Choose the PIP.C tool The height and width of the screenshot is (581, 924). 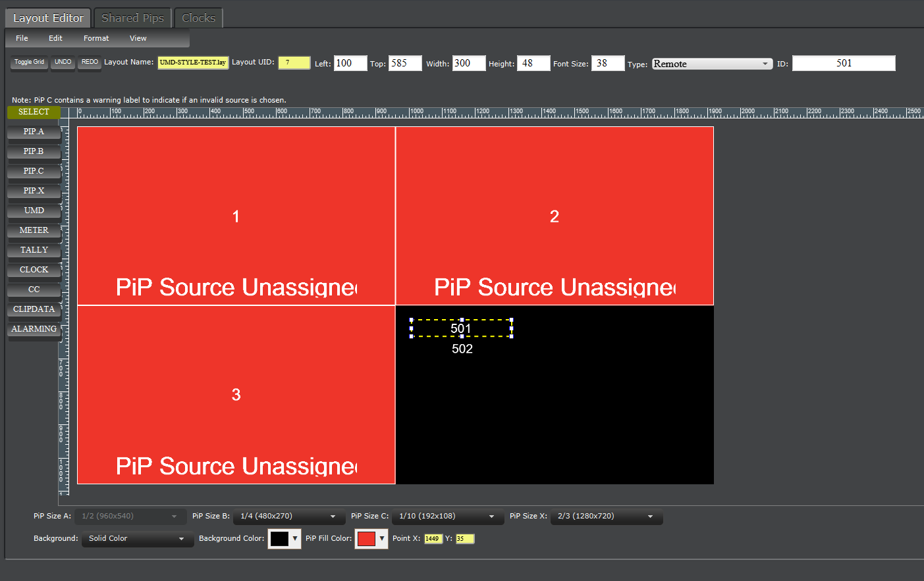tap(34, 171)
